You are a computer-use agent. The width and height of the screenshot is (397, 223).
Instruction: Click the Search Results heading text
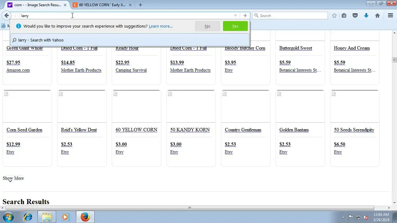coord(26,202)
